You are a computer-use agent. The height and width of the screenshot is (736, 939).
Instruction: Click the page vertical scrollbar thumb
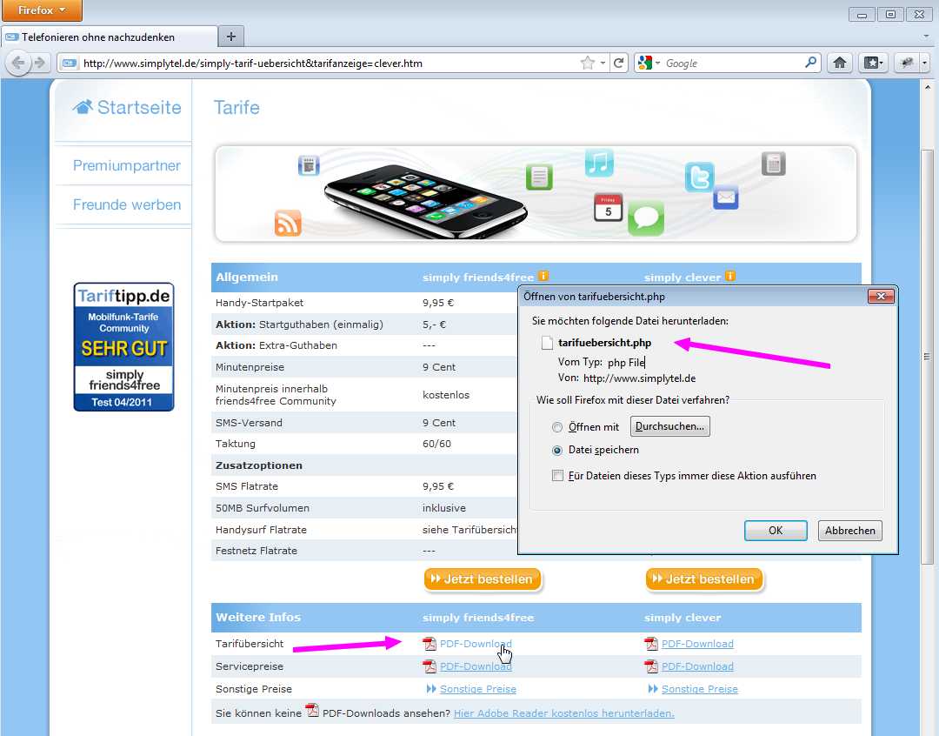927,357
